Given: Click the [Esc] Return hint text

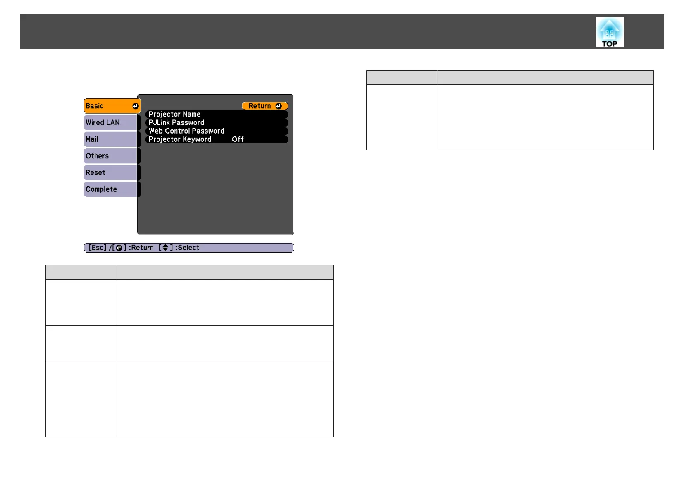Looking at the screenshot, I should pos(121,248).
